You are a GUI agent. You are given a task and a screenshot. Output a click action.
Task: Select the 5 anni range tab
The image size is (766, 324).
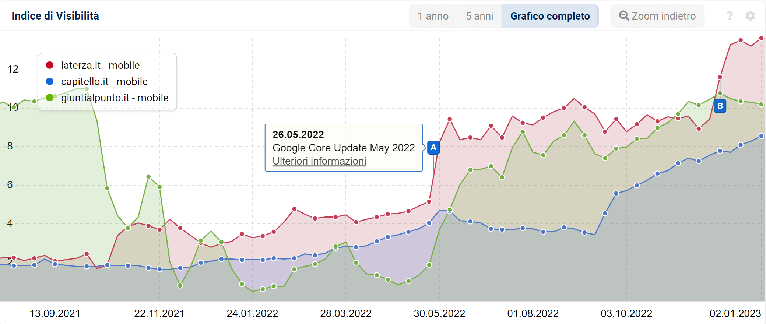tap(479, 16)
